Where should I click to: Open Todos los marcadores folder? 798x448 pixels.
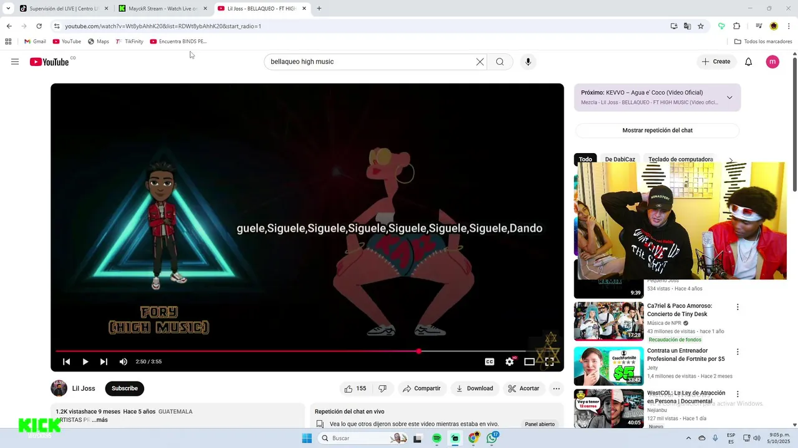click(763, 42)
